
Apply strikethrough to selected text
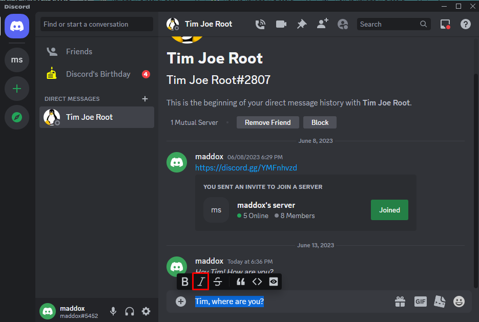coord(218,282)
